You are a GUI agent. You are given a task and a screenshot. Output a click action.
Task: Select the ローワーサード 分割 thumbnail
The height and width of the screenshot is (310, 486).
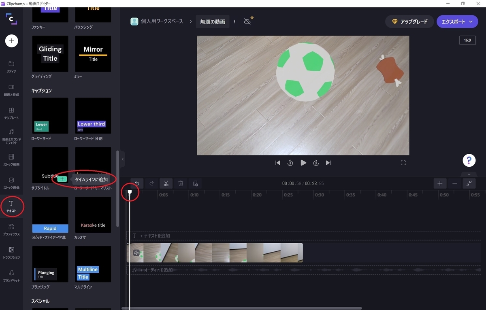pyautogui.click(x=93, y=116)
